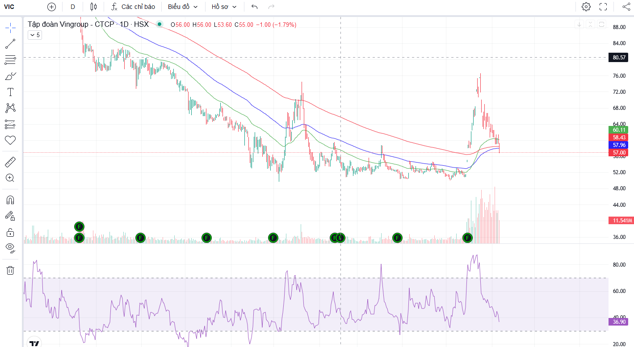The height and width of the screenshot is (347, 634).
Task: Activate the zoom in magnifier tool
Action: click(x=10, y=178)
